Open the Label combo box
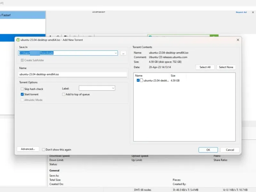The width and height of the screenshot is (256, 192). click(97, 88)
